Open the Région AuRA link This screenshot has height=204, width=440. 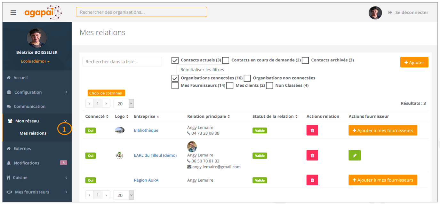point(146,180)
